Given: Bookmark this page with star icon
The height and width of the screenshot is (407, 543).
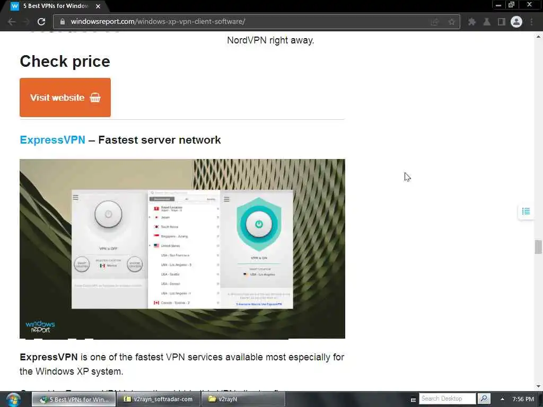Looking at the screenshot, I should [x=452, y=22].
